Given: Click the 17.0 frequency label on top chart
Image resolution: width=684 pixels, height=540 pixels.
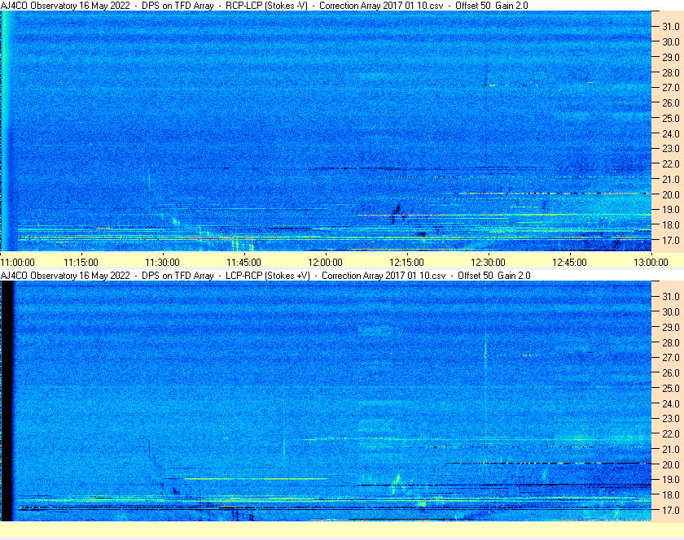Looking at the screenshot, I should (671, 241).
